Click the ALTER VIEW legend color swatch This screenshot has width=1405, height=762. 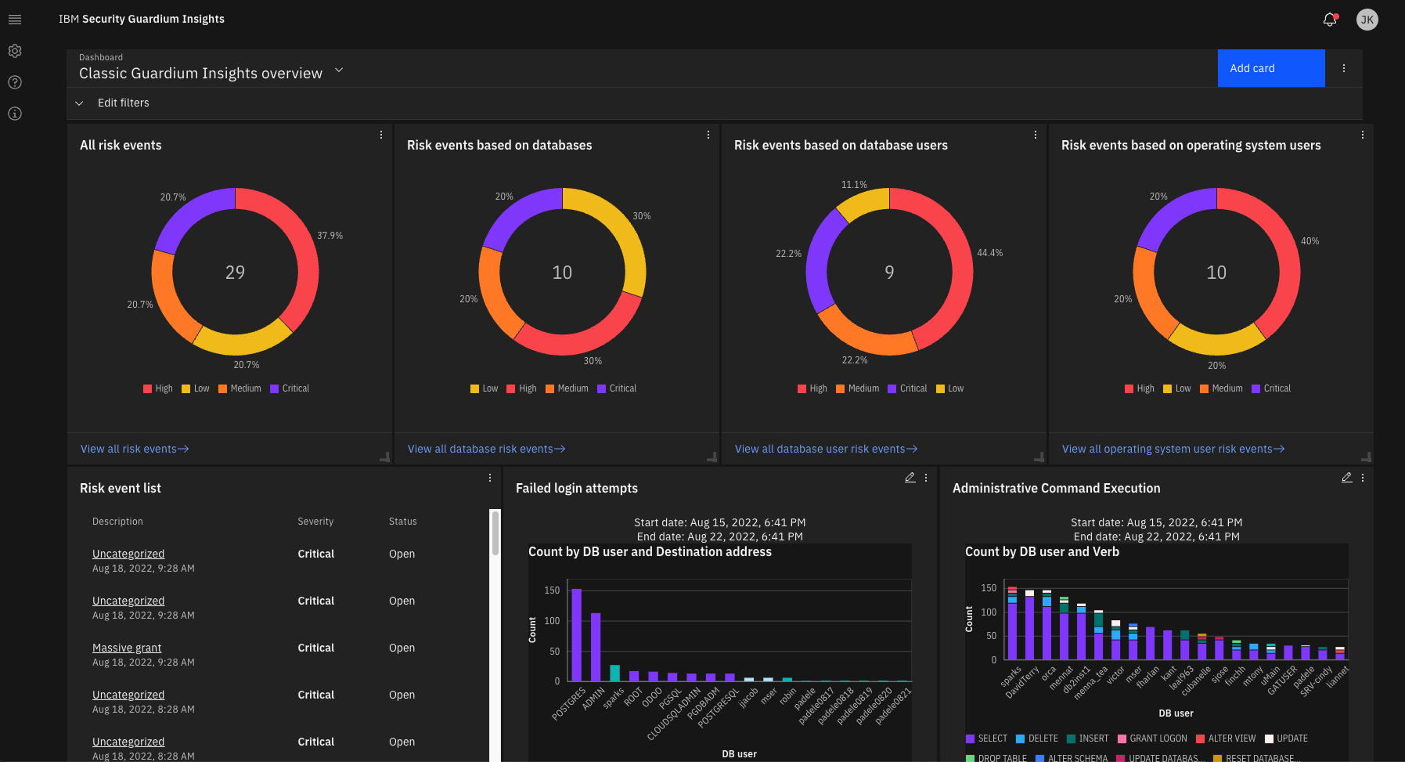[1200, 739]
